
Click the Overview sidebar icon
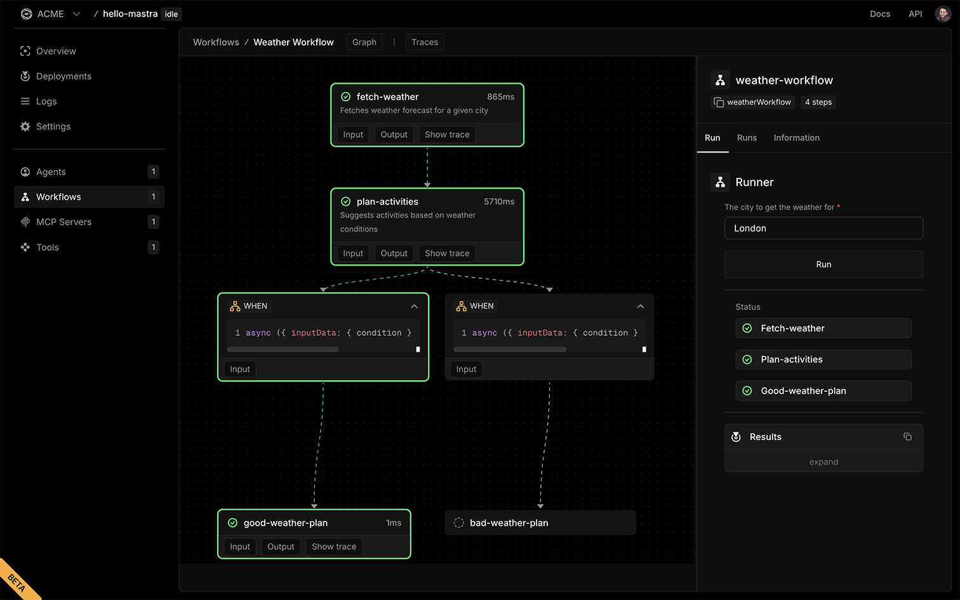point(25,51)
